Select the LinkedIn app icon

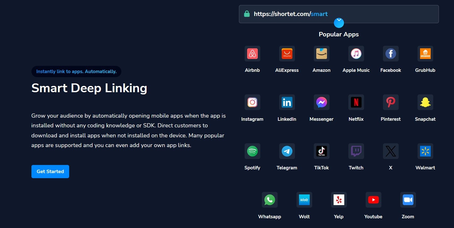pos(287,102)
